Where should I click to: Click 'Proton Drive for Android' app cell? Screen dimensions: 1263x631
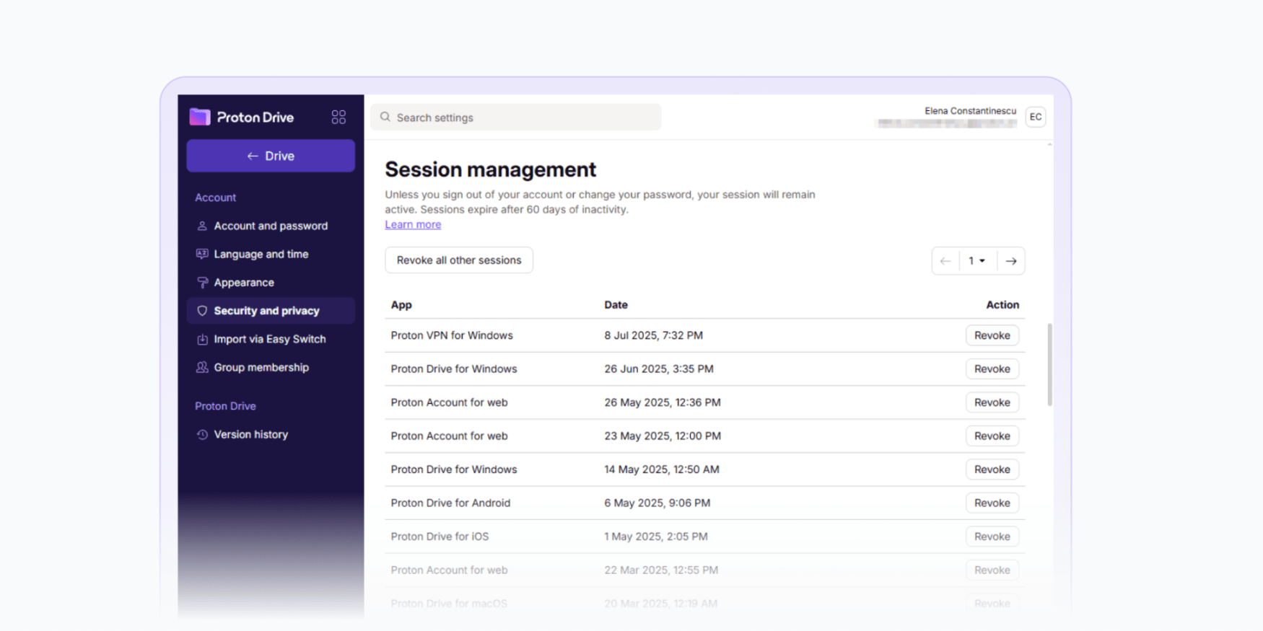point(450,503)
